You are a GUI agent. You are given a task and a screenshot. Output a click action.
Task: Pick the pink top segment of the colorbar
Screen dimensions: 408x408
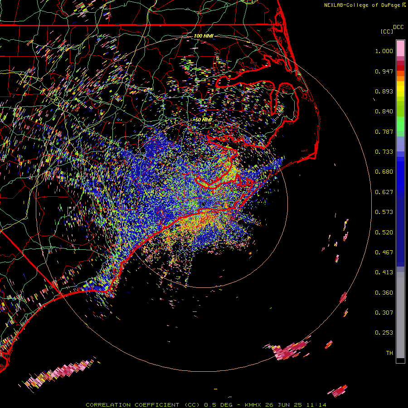tap(400, 48)
